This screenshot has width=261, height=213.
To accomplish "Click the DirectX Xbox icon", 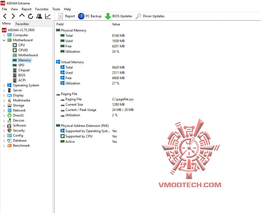I will (x=9, y=115).
